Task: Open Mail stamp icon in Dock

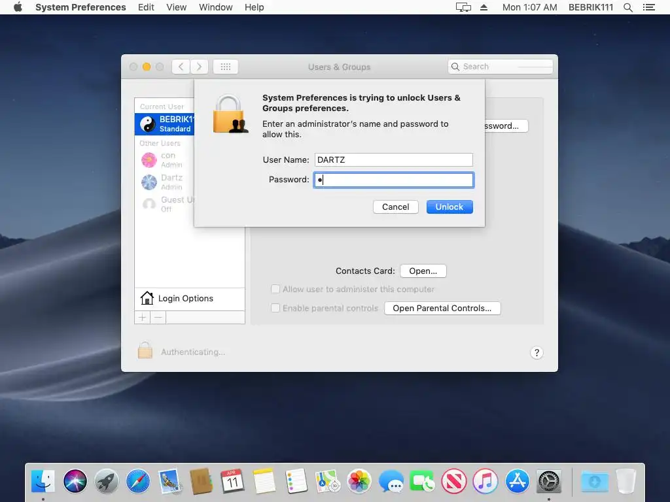Action: pyautogui.click(x=169, y=482)
